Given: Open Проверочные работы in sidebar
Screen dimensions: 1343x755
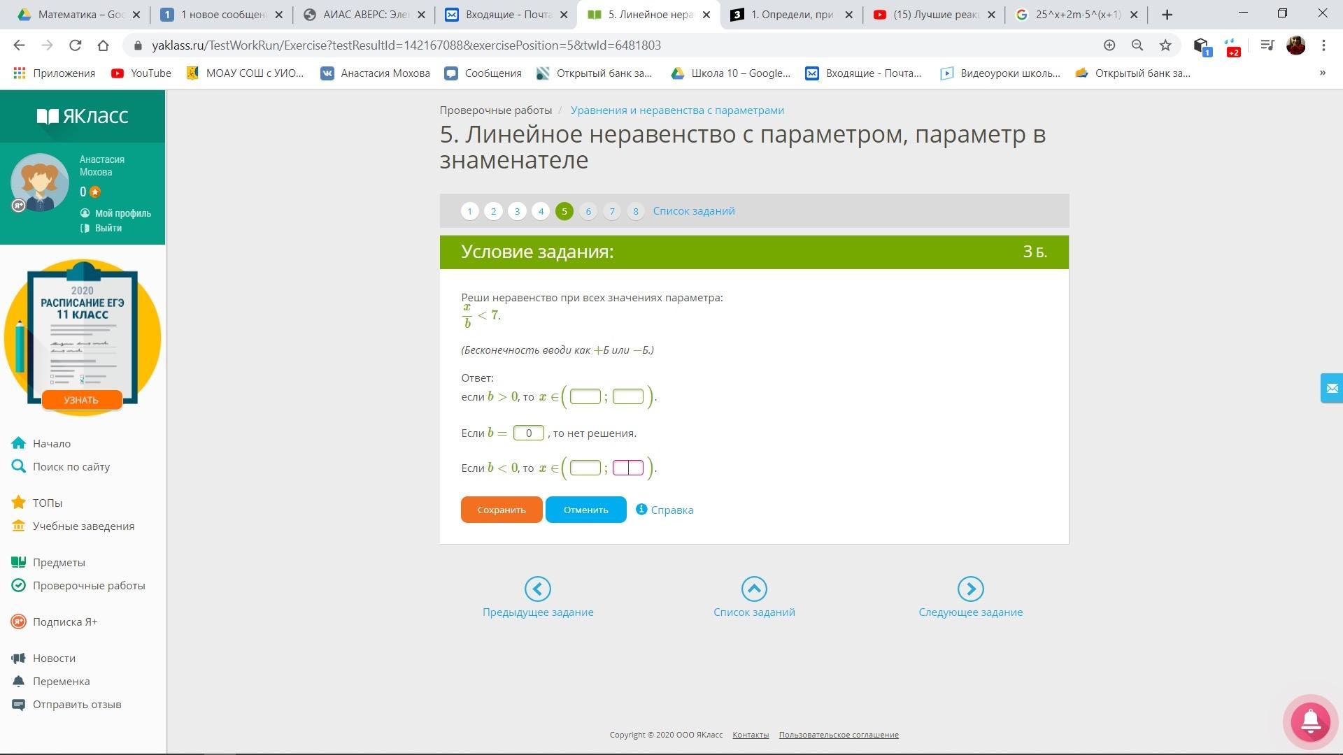Looking at the screenshot, I should [x=89, y=586].
